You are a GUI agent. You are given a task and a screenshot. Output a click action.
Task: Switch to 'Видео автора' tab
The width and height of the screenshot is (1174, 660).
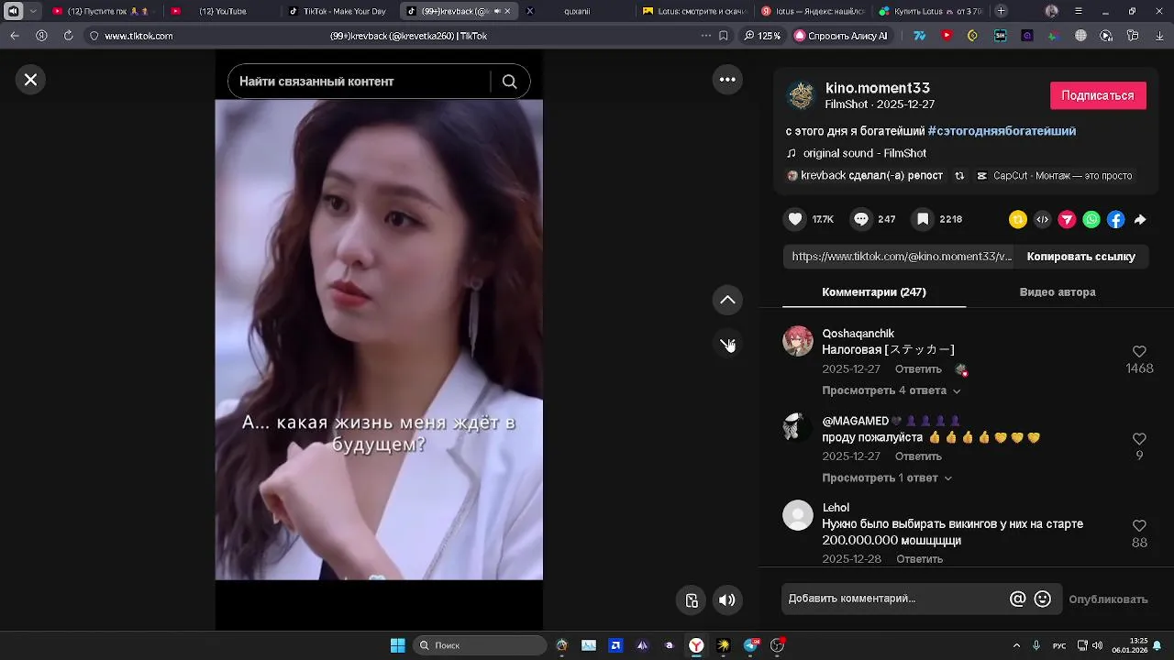(x=1058, y=291)
